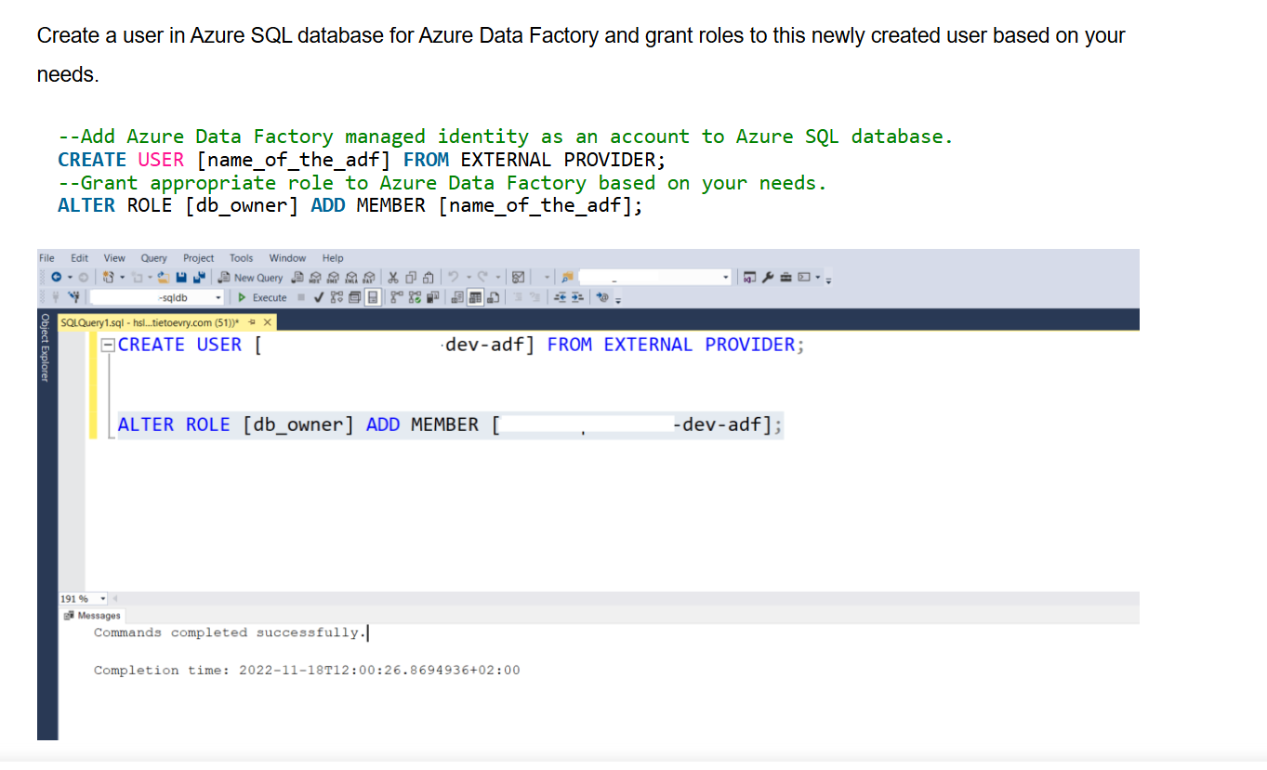This screenshot has width=1267, height=770.
Task: Close the SQLQuery1.sql tab
Action: point(267,322)
